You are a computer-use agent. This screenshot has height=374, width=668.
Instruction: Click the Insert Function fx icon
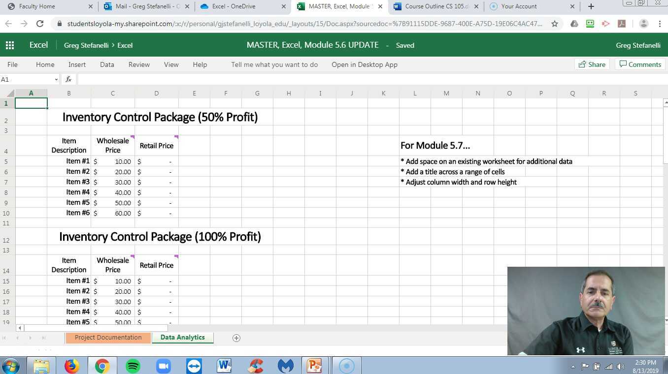pos(68,79)
